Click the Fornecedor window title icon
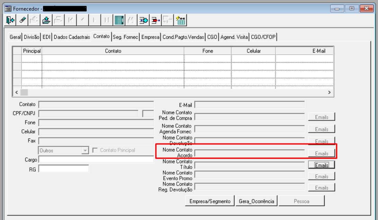Screen dimensions: 378x220 tap(8, 9)
